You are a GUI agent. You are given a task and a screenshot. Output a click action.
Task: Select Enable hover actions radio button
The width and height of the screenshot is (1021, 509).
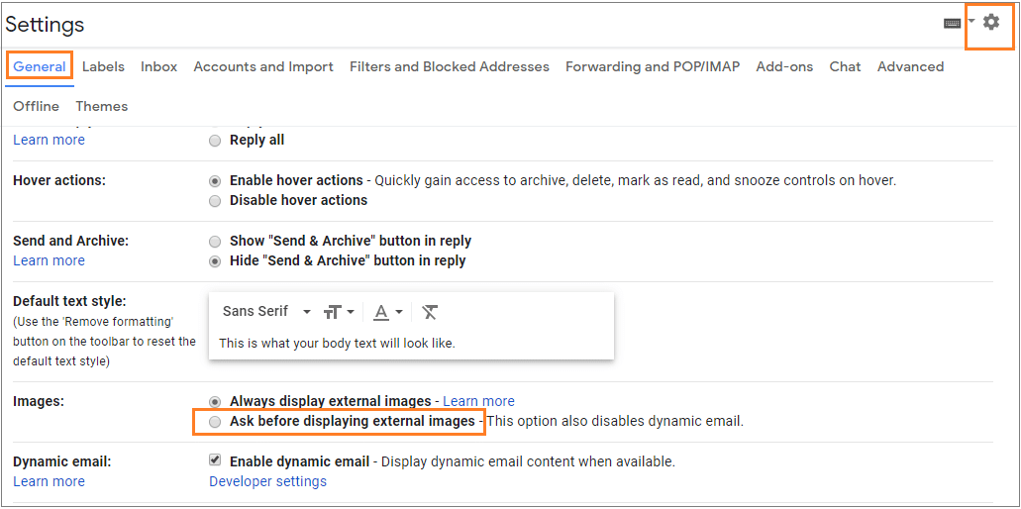215,181
